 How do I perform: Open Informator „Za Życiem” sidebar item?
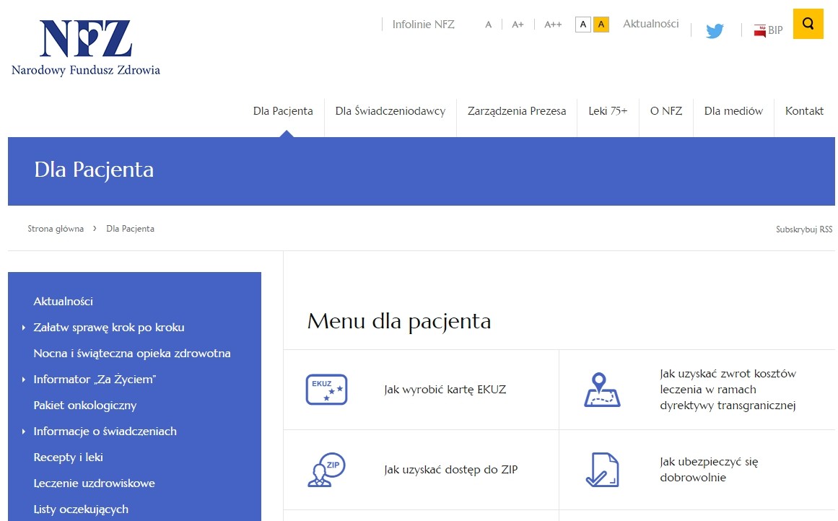click(95, 380)
